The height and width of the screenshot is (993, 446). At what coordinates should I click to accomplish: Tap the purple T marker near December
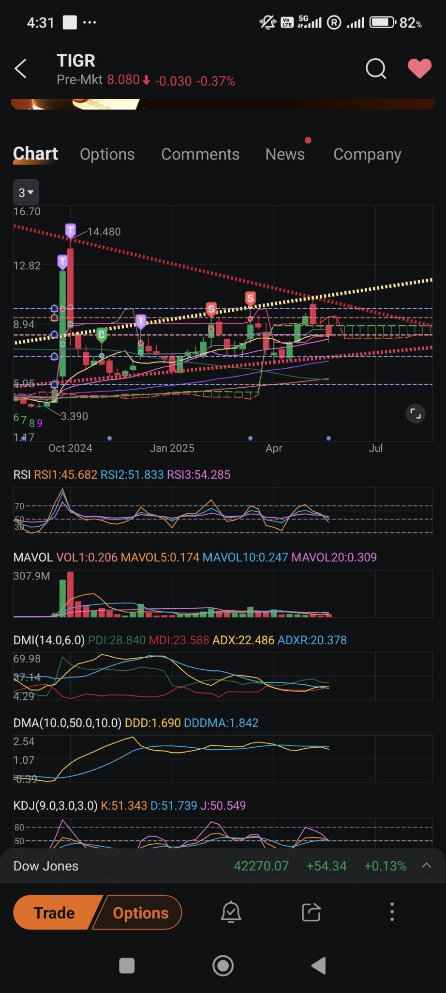coord(141,321)
